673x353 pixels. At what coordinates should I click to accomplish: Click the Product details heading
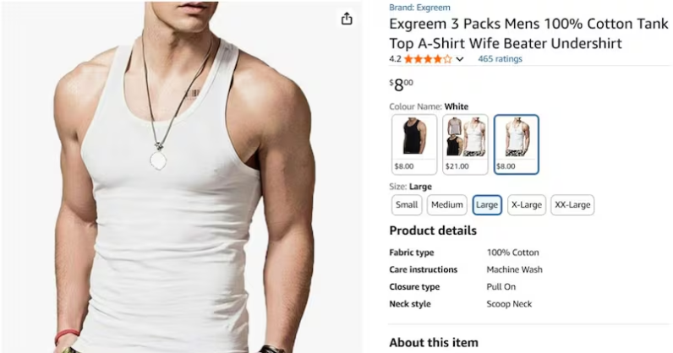tap(432, 231)
